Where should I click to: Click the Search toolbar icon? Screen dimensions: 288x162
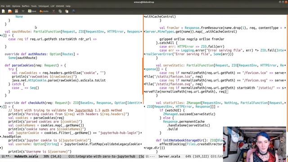point(73,11)
